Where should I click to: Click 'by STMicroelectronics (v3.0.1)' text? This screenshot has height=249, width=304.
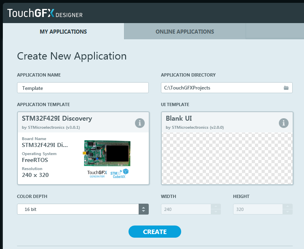tap(51, 128)
